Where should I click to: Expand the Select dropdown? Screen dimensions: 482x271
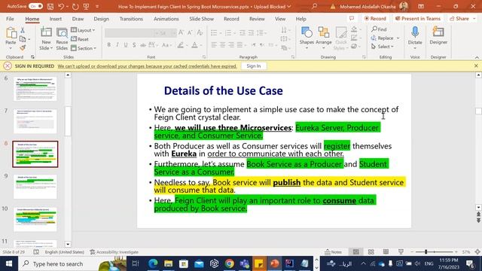click(383, 47)
